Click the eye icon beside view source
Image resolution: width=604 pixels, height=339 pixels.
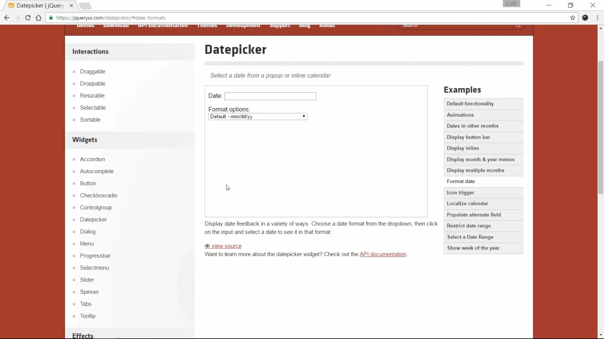[x=207, y=246]
